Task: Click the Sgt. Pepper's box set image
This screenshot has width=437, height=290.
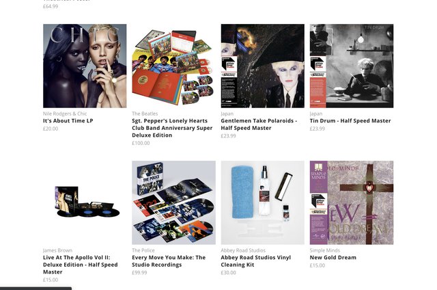Action: 173,66
